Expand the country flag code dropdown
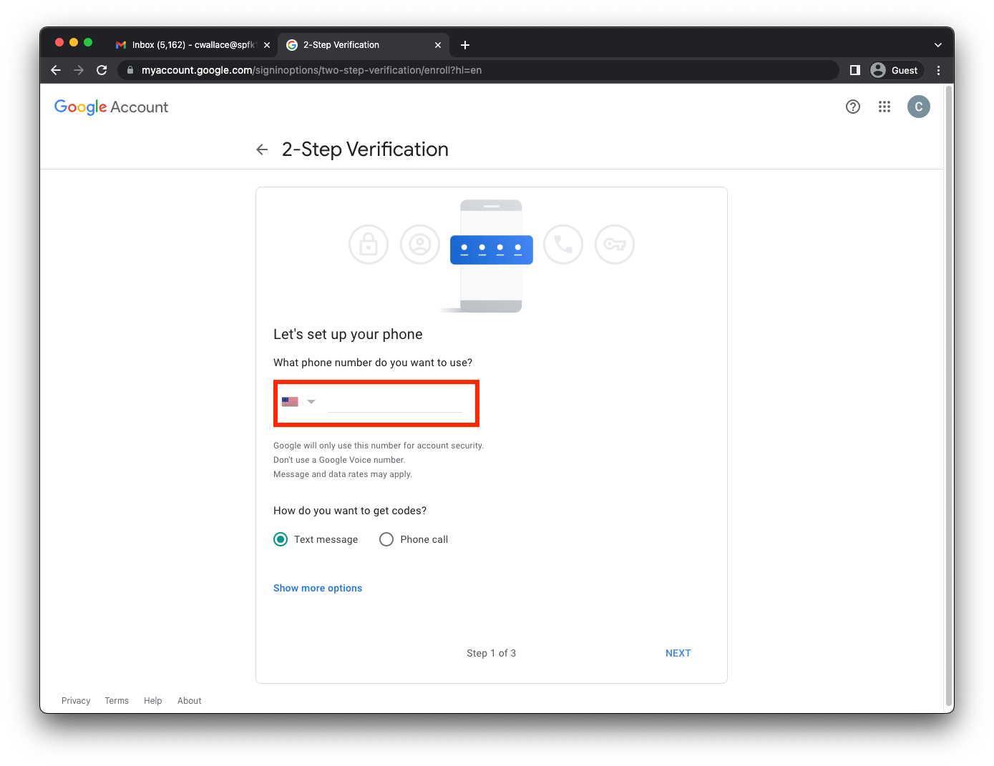 tap(298, 402)
